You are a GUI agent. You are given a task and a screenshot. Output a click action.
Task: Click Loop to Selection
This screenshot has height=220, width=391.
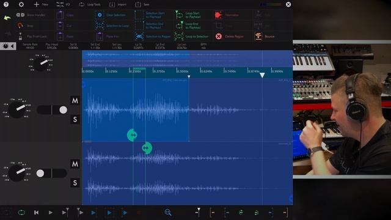(191, 37)
